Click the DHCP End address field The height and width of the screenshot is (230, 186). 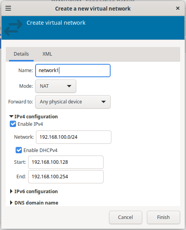(x=66, y=177)
